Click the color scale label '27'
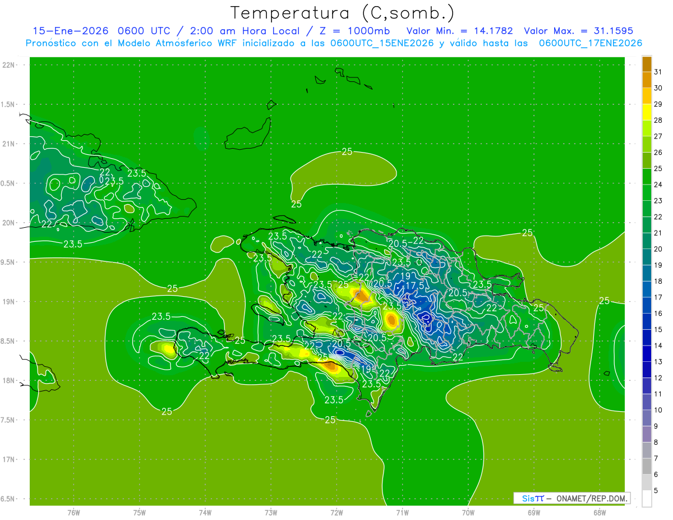Viewport: 673px width, 520px height. 658,136
